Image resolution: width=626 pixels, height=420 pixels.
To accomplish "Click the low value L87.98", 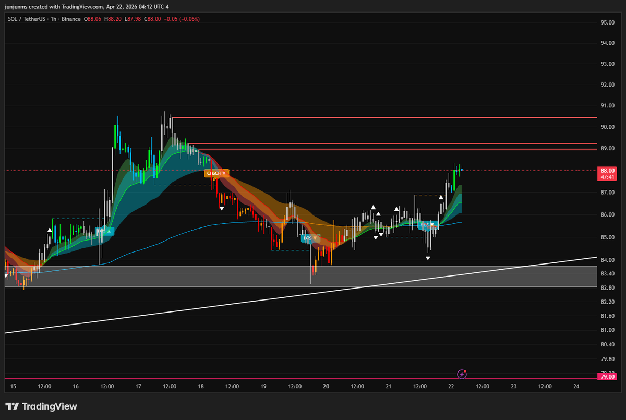I will 132,19.
